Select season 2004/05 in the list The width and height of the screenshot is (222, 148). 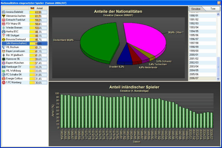[x=203, y=70]
